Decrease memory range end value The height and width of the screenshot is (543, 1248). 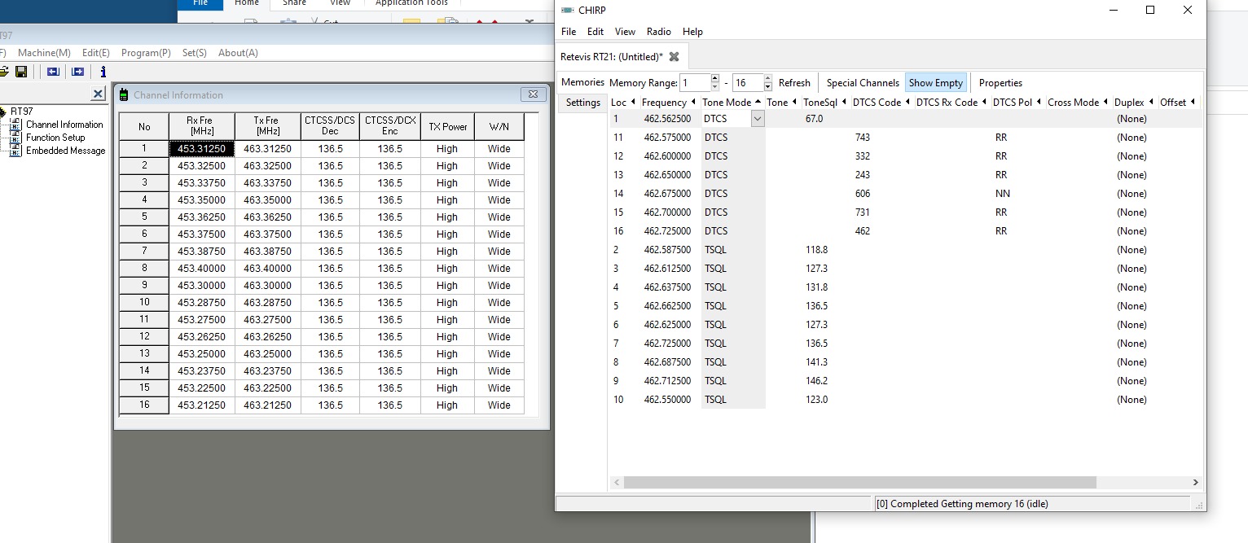[x=767, y=87]
